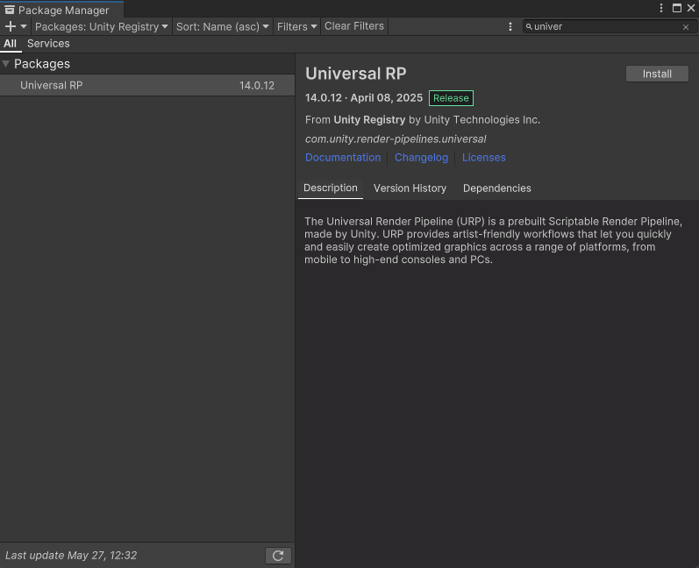This screenshot has width=699, height=568.
Task: Click the Package Manager tab icon
Action: coord(10,10)
